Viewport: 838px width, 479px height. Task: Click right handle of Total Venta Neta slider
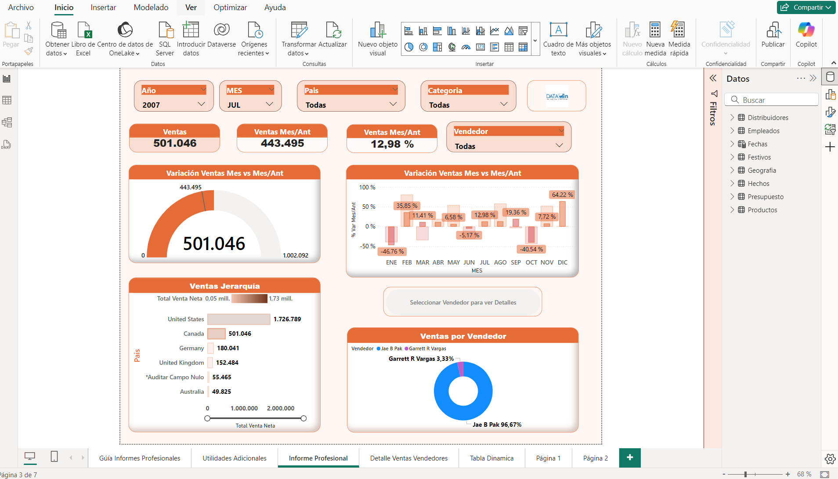[303, 418]
